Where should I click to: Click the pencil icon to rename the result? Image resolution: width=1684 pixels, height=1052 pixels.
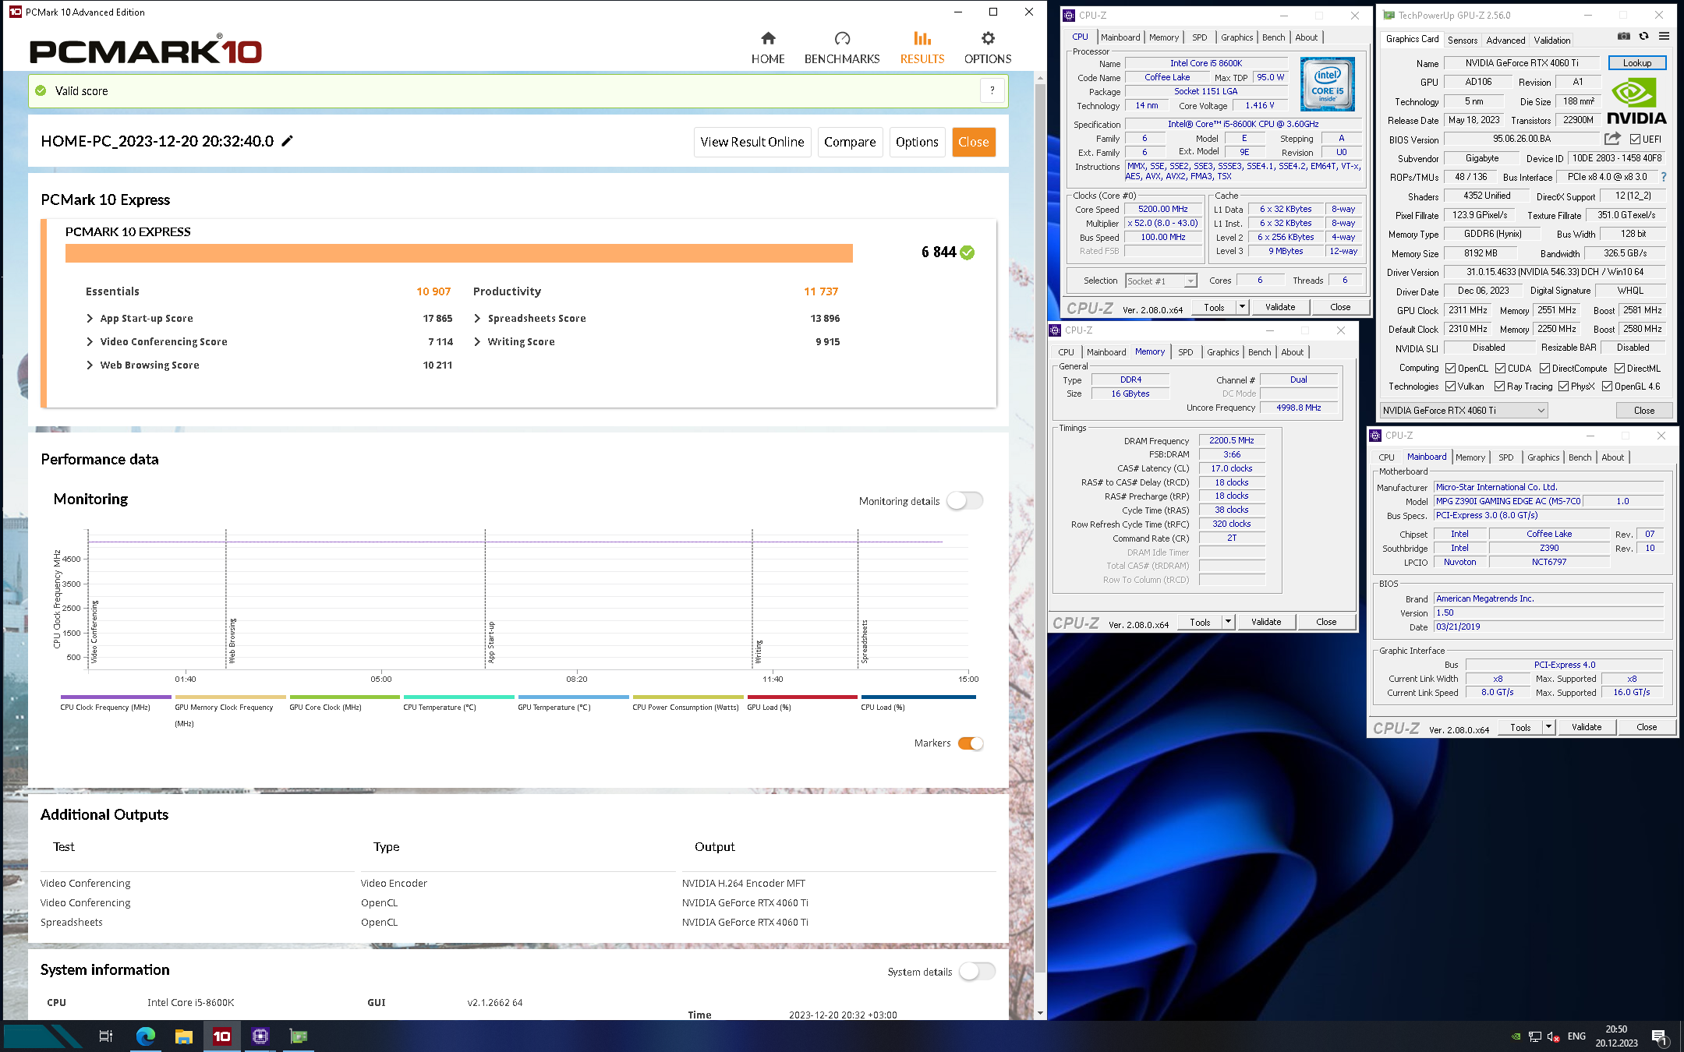[288, 141]
